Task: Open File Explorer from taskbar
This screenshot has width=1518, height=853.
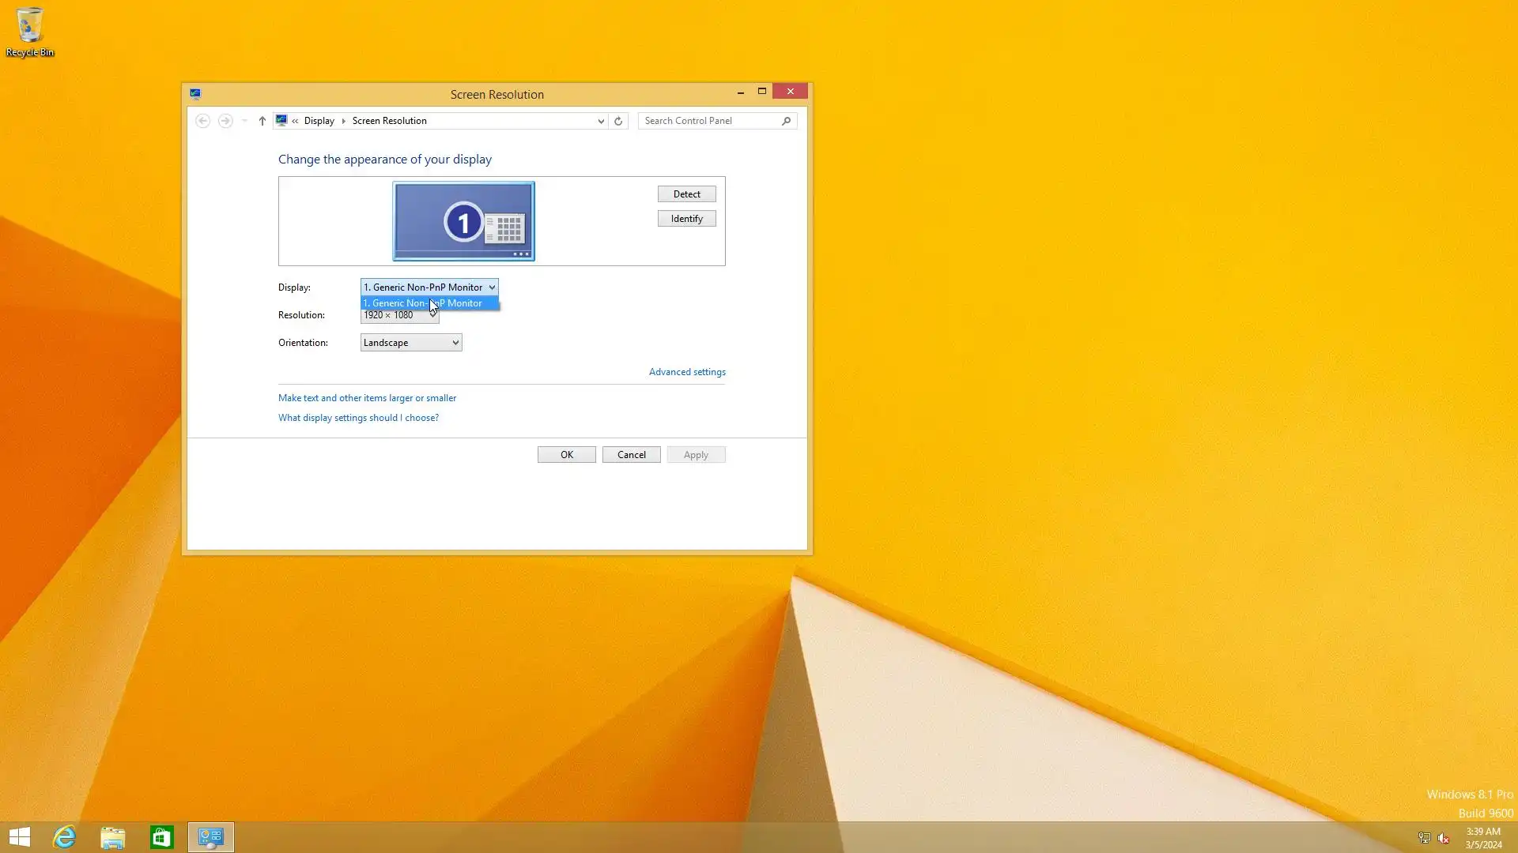Action: pos(113,837)
